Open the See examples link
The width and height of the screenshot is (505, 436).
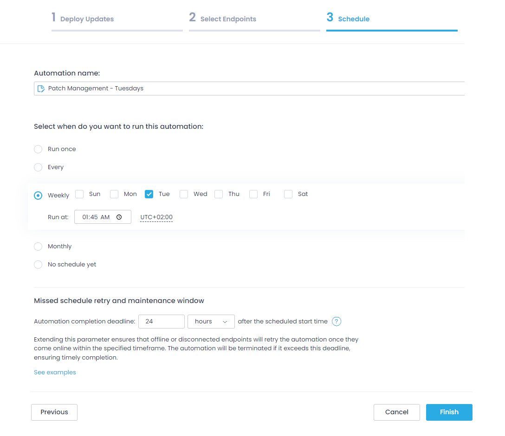(x=55, y=373)
